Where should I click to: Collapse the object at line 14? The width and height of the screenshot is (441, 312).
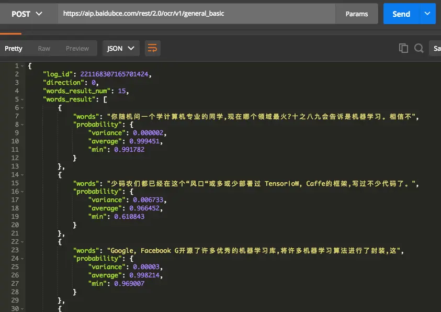pos(22,175)
